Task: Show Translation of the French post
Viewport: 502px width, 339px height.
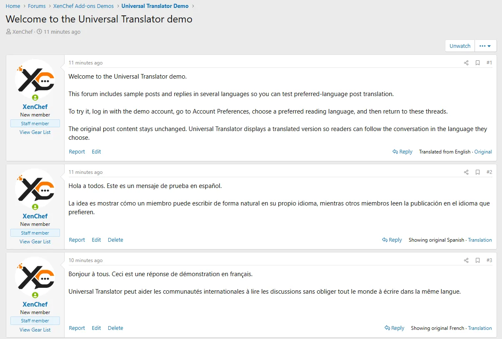Action: (480, 328)
